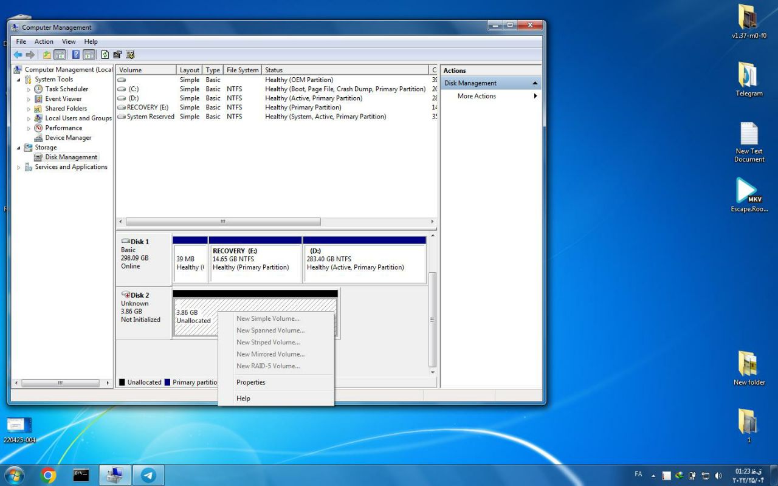
Task: Expand the Task Scheduler tree node
Action: point(29,89)
